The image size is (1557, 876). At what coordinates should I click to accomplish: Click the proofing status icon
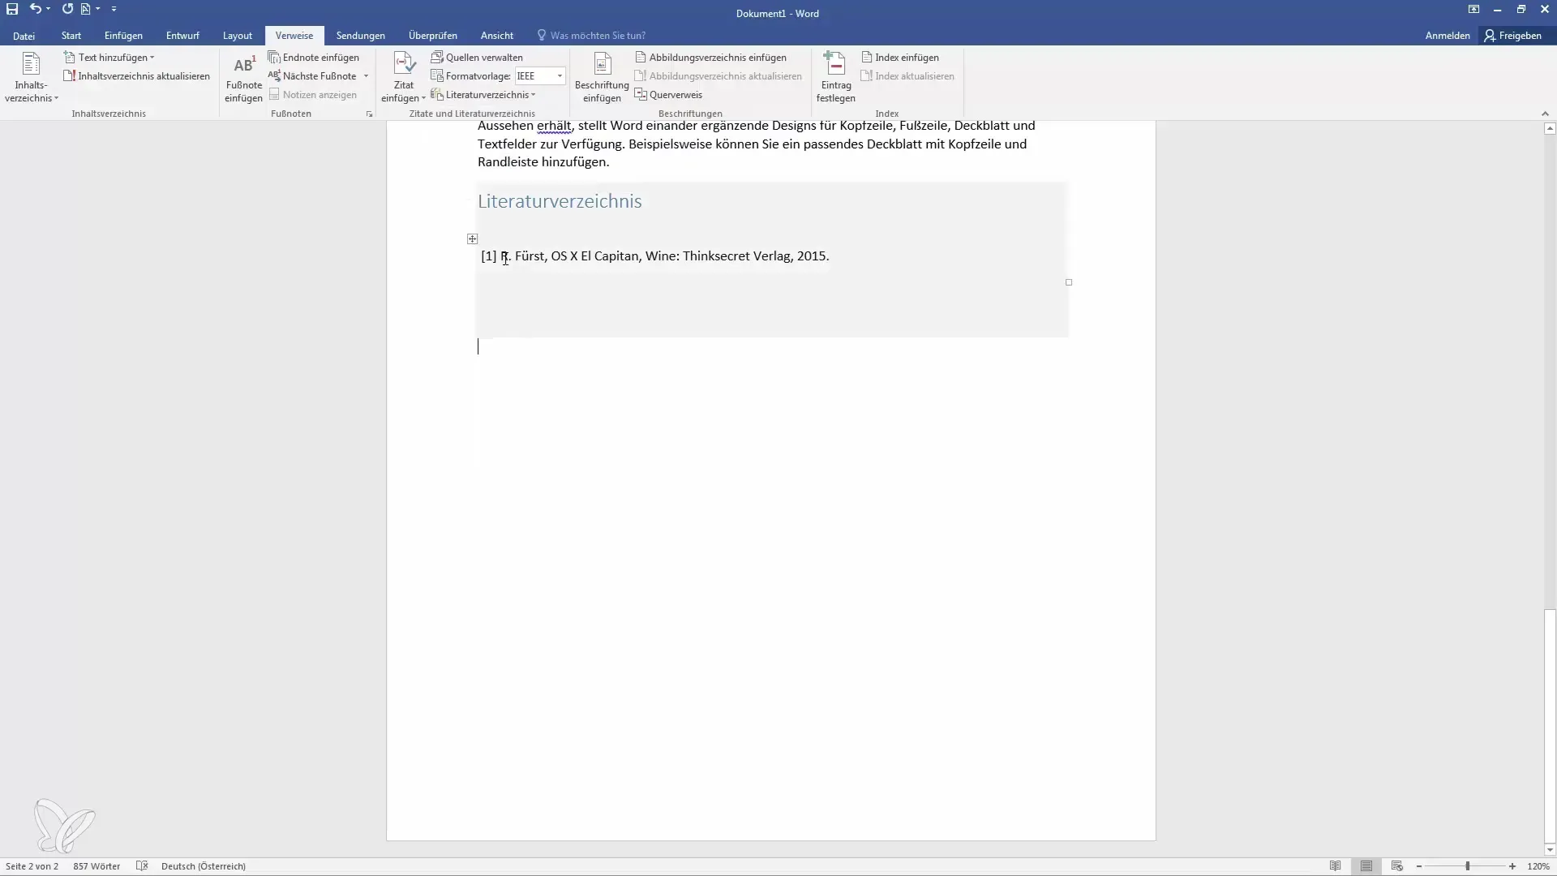pyautogui.click(x=142, y=866)
